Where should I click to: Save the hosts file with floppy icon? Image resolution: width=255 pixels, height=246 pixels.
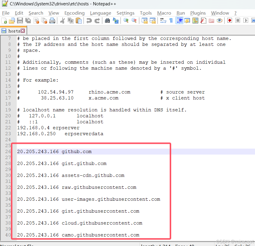20,21
